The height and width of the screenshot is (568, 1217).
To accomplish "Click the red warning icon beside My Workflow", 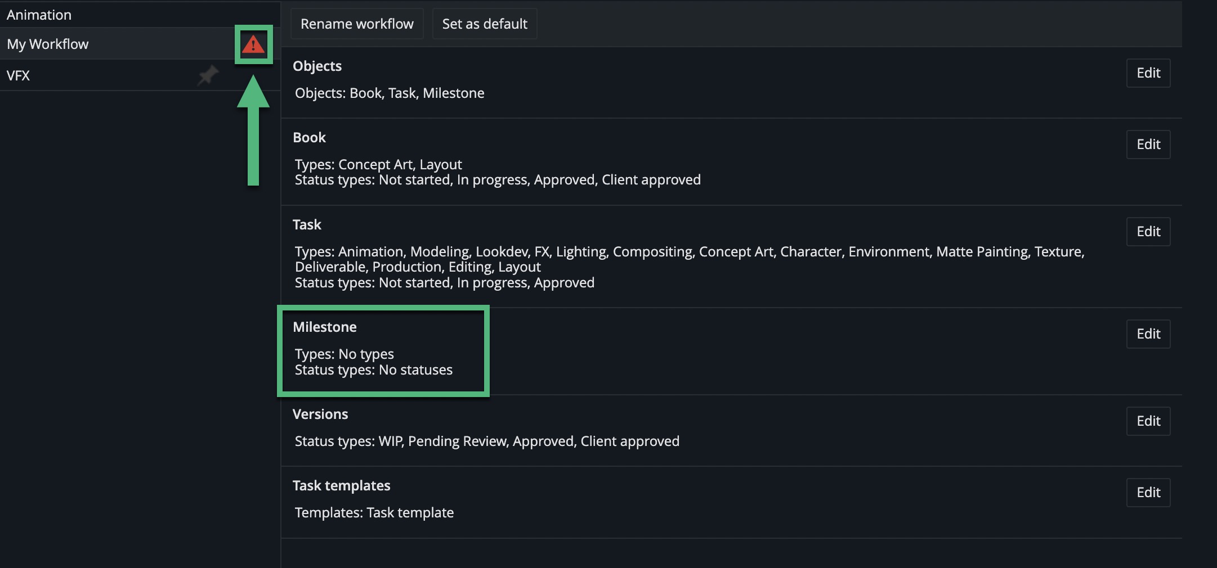I will pos(253,44).
